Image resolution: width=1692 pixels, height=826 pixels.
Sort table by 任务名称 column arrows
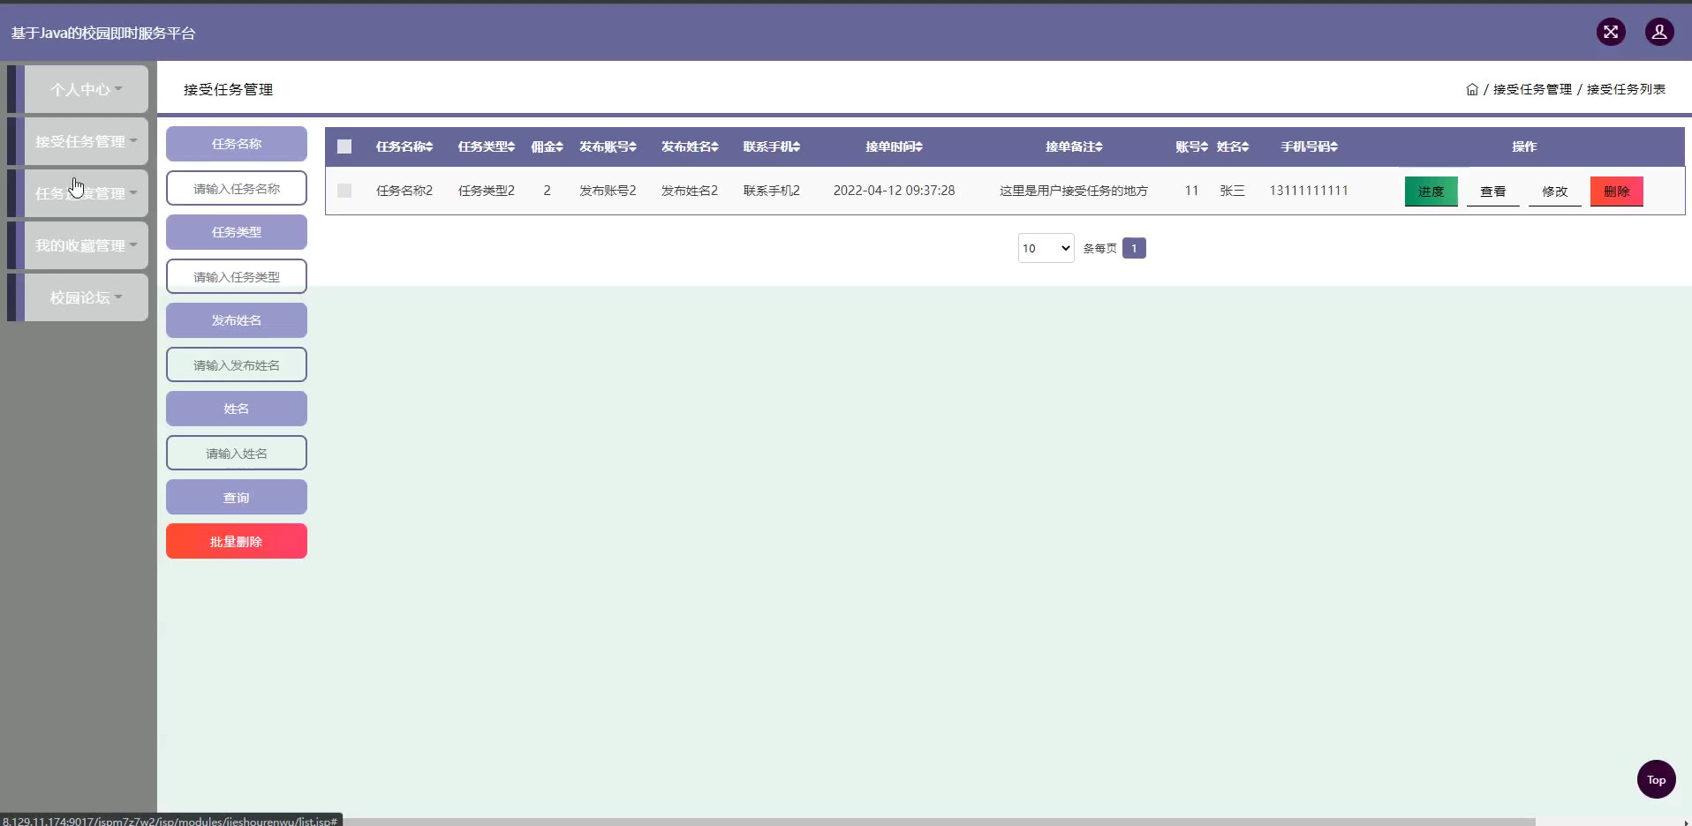click(x=429, y=147)
